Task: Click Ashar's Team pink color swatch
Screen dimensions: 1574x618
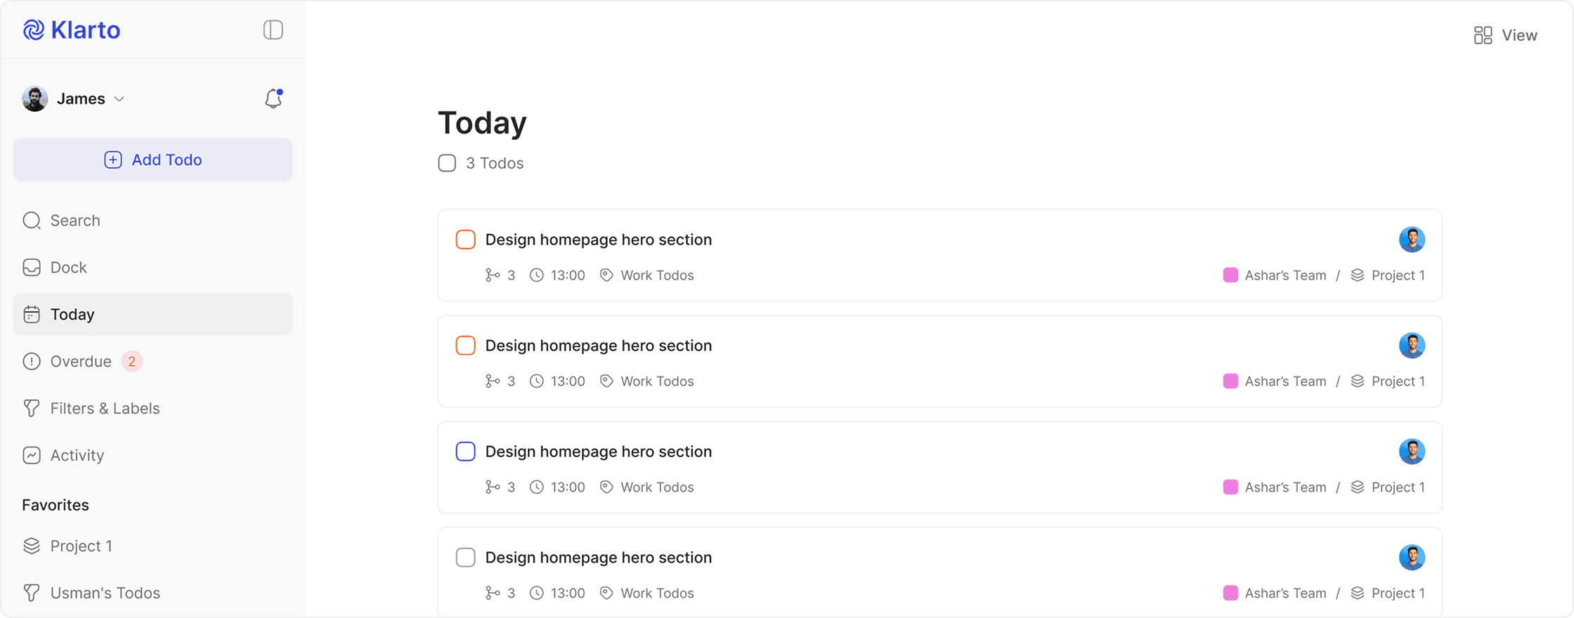Action: pos(1230,275)
